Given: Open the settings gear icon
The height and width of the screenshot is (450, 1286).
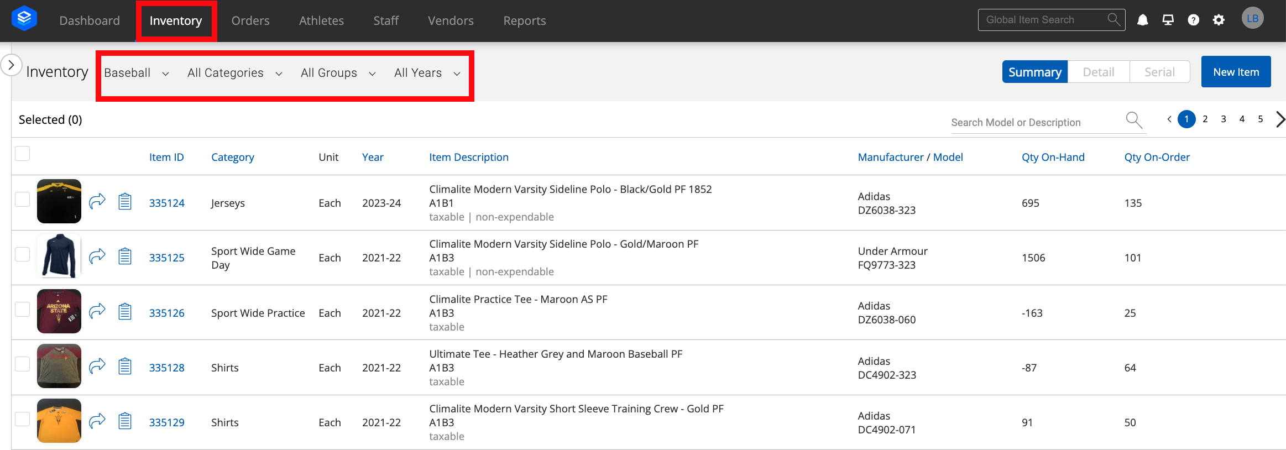Looking at the screenshot, I should tap(1219, 20).
